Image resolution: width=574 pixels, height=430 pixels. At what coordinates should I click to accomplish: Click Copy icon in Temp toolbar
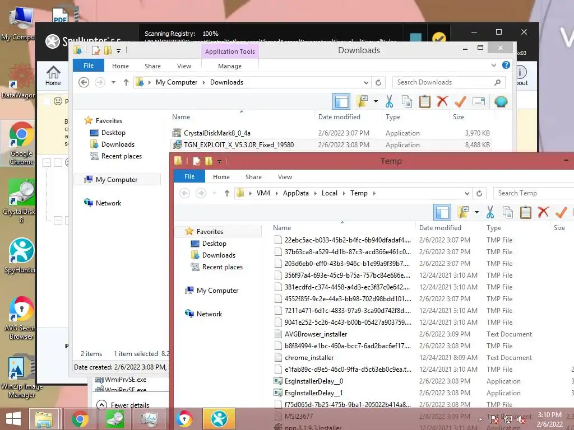click(x=508, y=212)
